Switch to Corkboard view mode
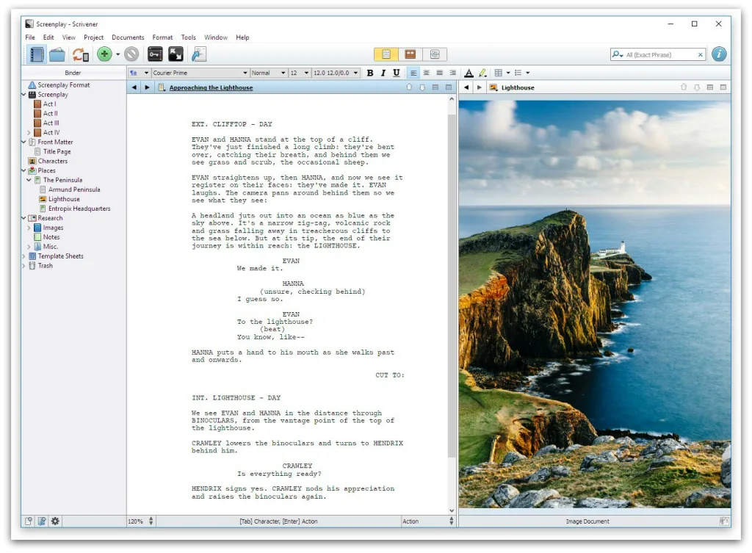 (x=411, y=54)
